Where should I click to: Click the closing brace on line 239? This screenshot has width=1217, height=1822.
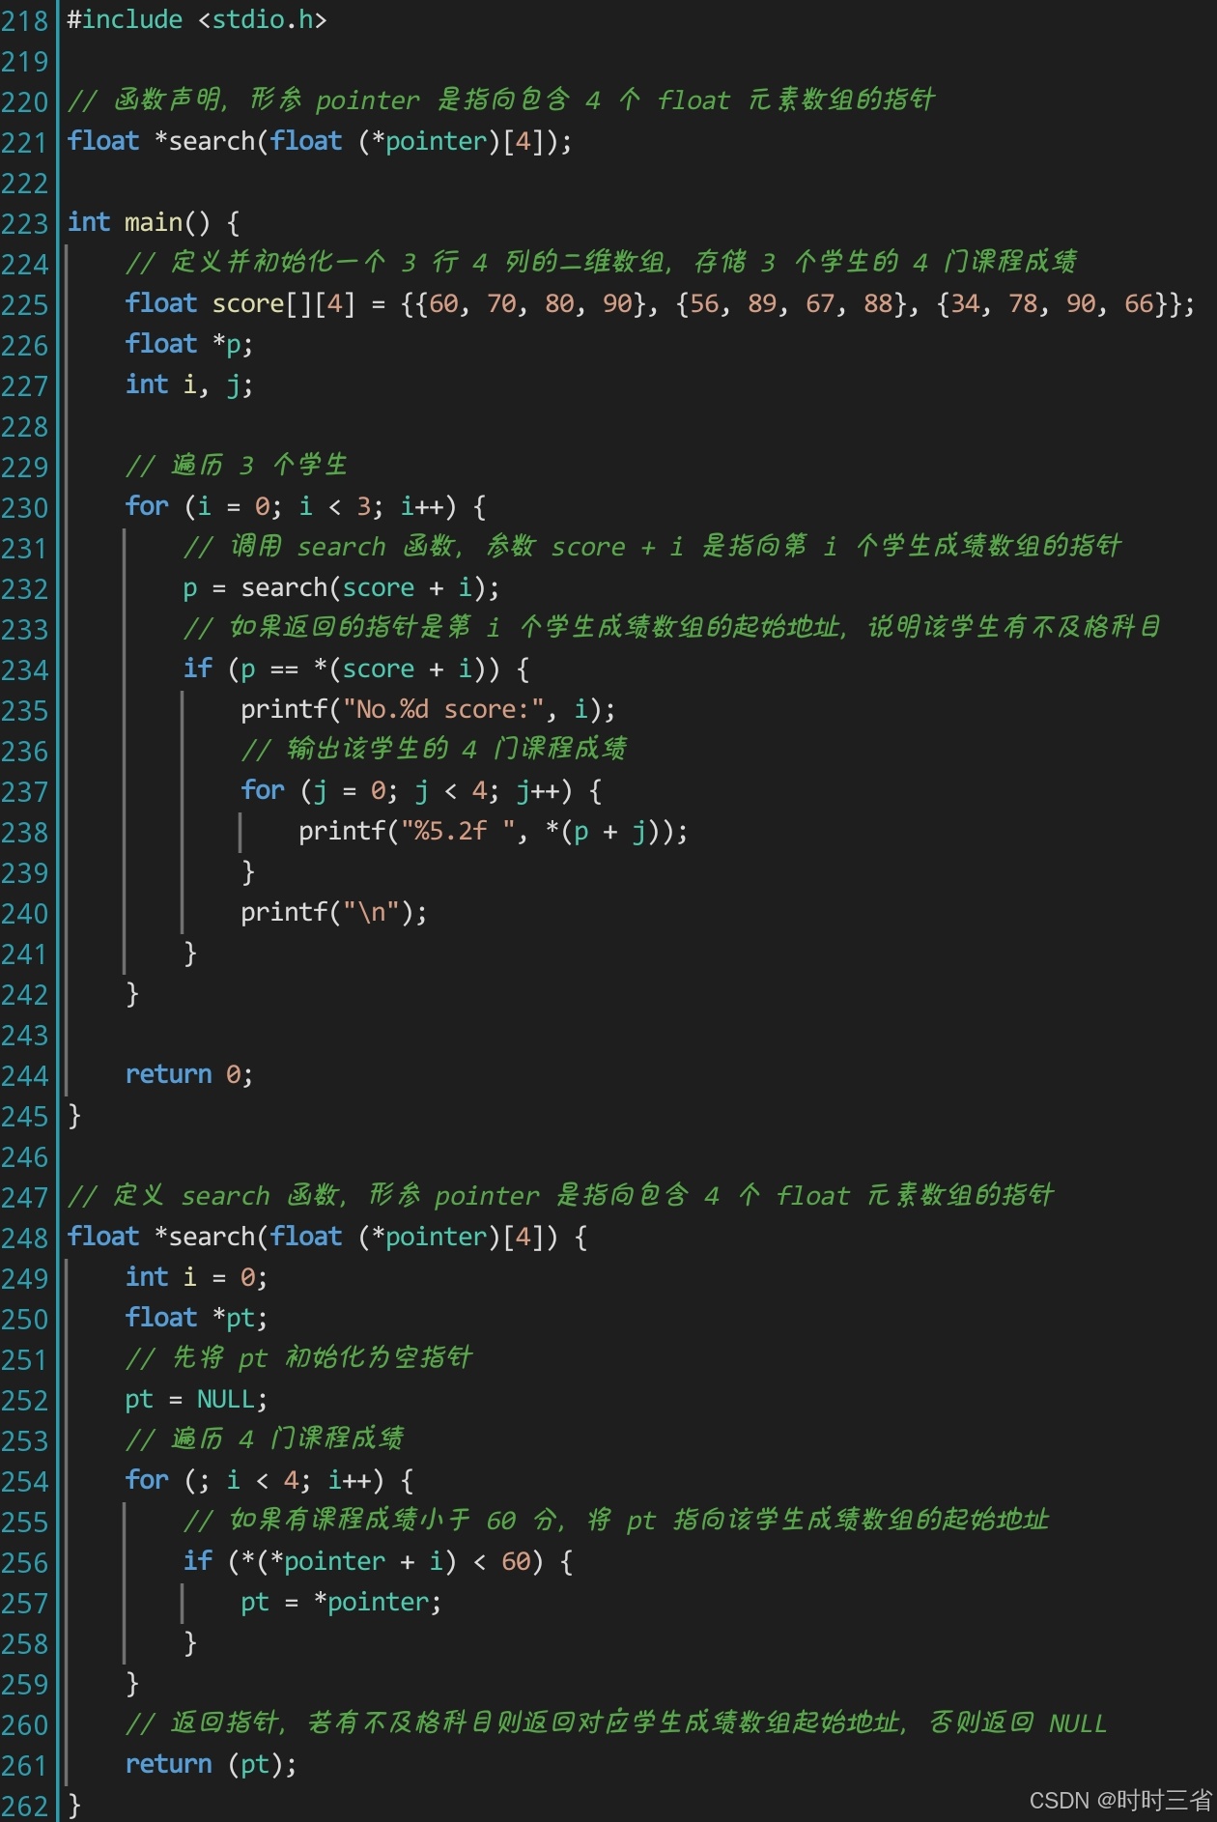tap(248, 872)
